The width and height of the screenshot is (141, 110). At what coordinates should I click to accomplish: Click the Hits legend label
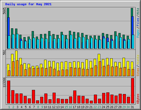pyautogui.click(x=138, y=11)
